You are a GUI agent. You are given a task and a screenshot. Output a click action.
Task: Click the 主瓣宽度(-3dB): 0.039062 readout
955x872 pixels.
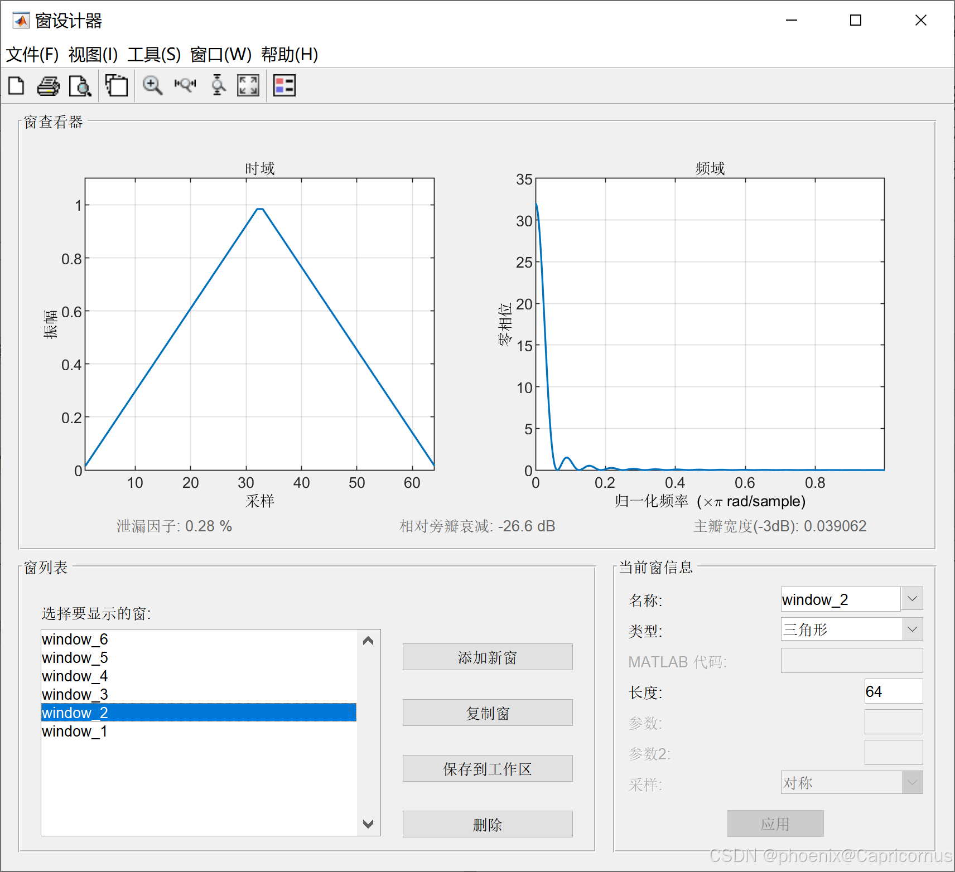[x=780, y=526]
